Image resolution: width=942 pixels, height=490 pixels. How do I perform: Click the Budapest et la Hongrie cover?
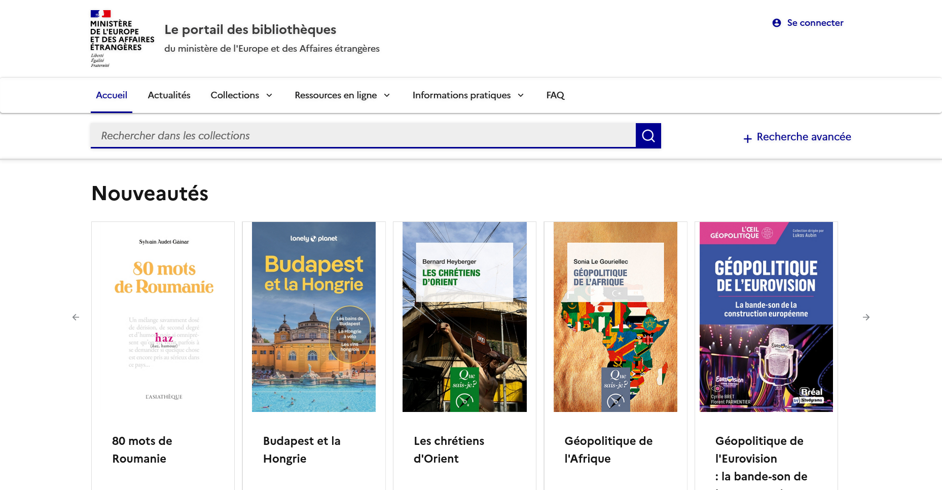(x=313, y=316)
